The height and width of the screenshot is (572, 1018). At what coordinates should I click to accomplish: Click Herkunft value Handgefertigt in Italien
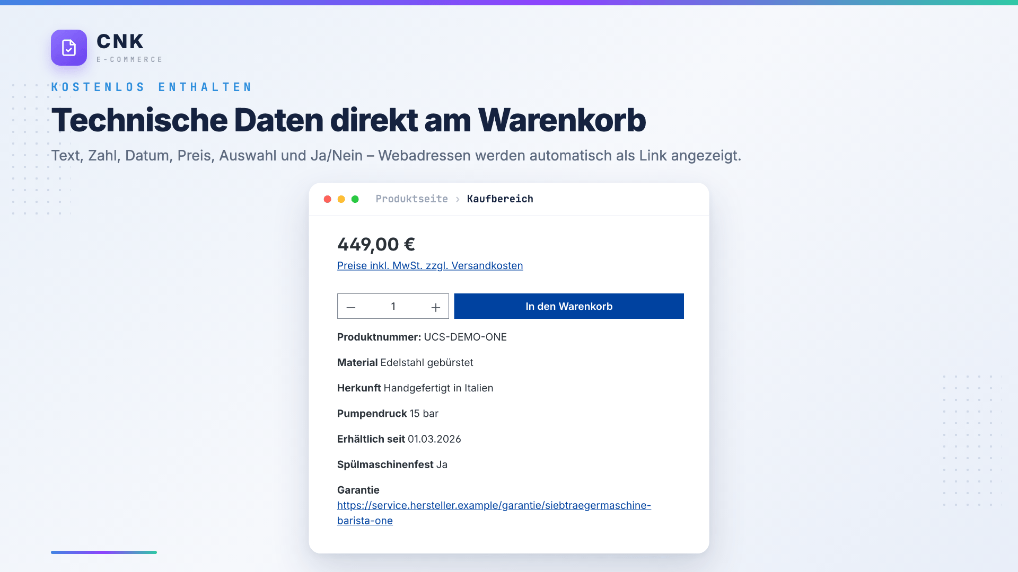(x=438, y=388)
